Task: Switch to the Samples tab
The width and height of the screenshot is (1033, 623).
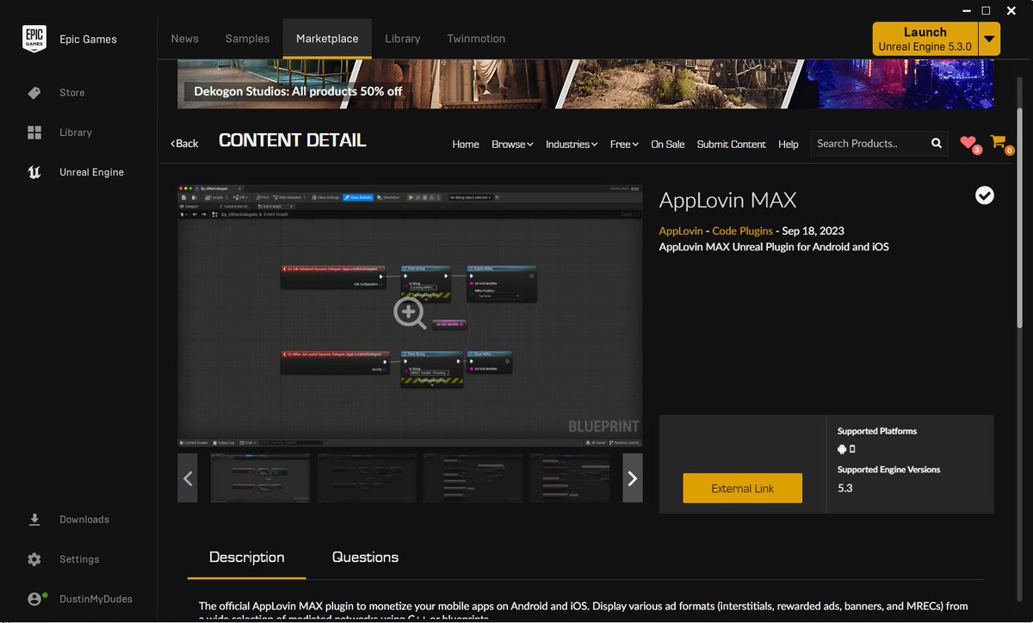Action: point(247,39)
